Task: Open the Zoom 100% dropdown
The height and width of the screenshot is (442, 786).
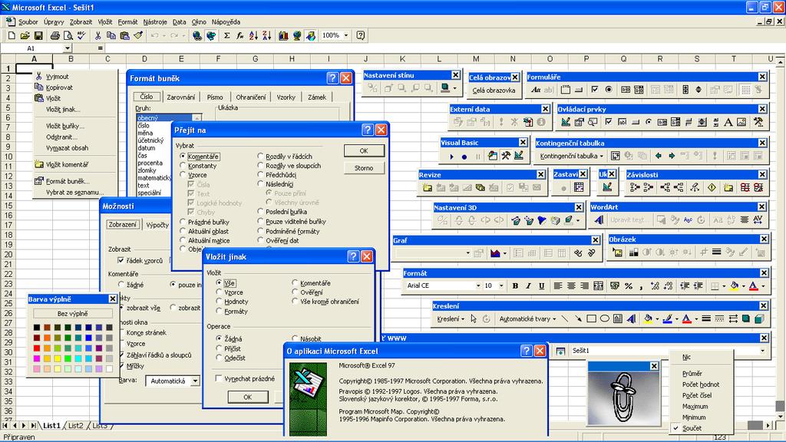Action: click(x=346, y=35)
